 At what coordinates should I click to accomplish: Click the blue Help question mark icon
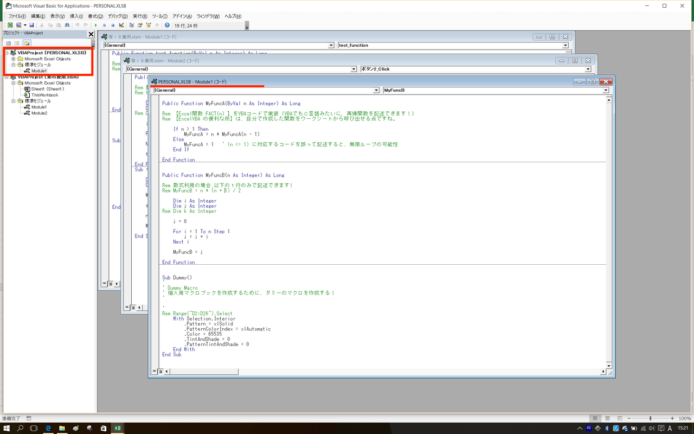(167, 25)
